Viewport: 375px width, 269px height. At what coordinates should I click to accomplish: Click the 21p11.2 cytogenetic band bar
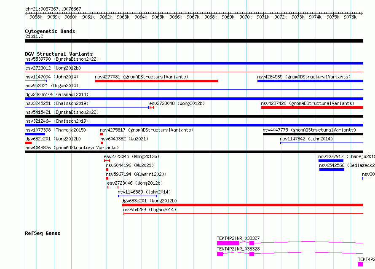pyautogui.click(x=194, y=41)
